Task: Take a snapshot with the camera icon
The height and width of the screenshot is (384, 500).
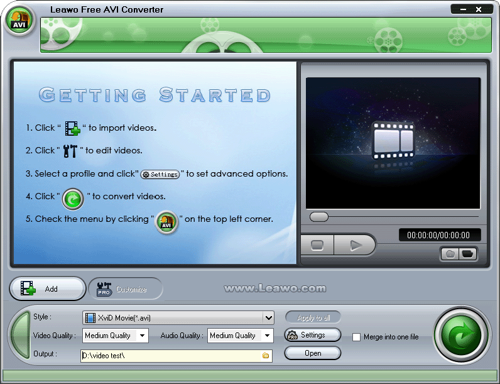Action: (450, 254)
